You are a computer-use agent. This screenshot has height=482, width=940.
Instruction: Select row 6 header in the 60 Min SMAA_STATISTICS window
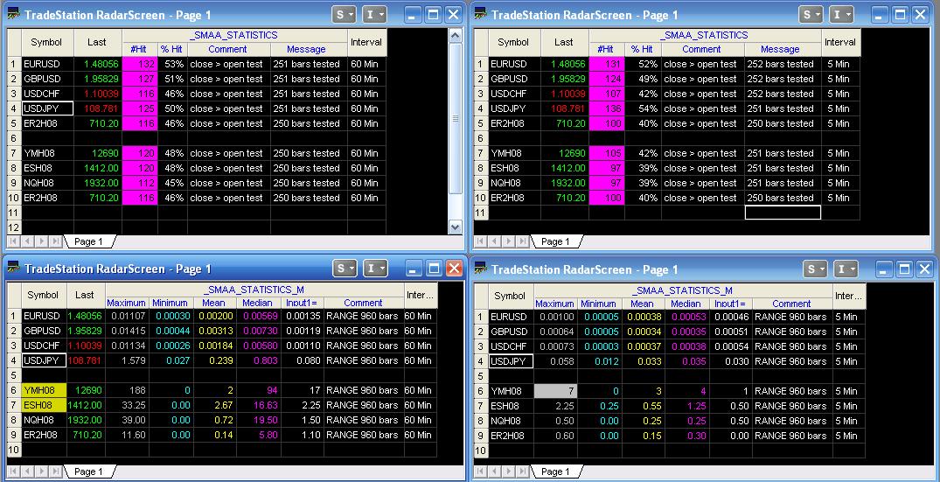pyautogui.click(x=13, y=138)
